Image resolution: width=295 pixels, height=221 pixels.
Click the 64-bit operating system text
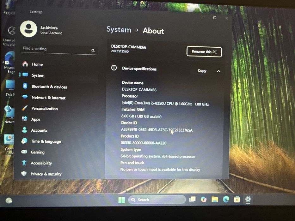click(x=158, y=156)
